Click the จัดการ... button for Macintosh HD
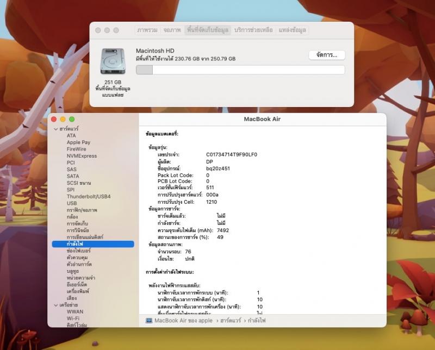Screen dimensions: 435x350 (x=327, y=55)
